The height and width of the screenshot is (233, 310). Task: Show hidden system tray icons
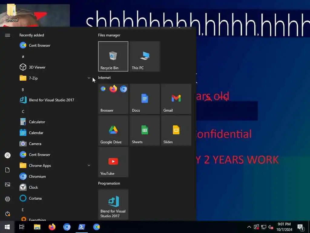(249, 227)
